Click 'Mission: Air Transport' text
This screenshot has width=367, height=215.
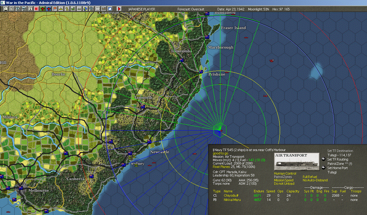228,157
